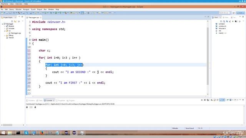Open the Eclipse File menu
Image resolution: width=246 pixels, height=138 pixels.
point(2,9)
